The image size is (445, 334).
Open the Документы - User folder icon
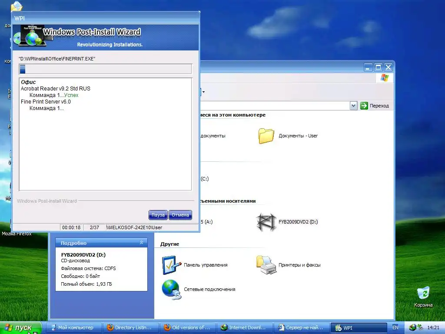(x=266, y=136)
